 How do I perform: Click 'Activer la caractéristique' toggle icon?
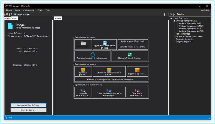point(83,91)
